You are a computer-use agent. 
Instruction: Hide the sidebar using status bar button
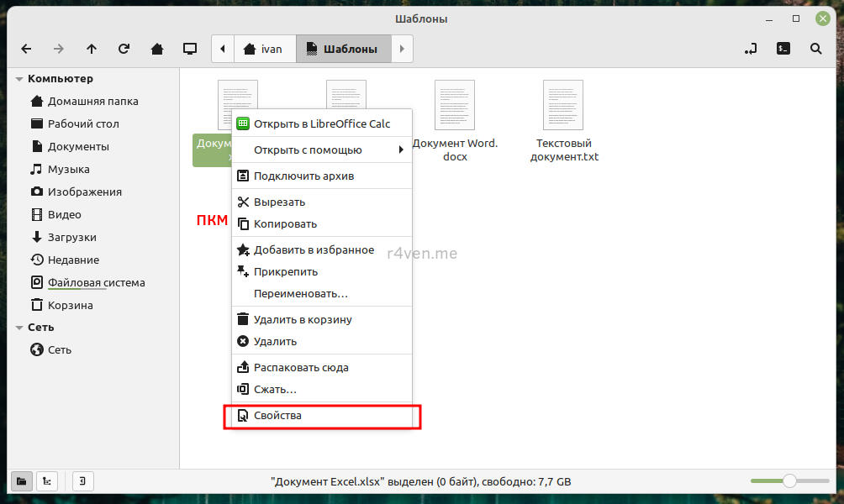tap(83, 481)
